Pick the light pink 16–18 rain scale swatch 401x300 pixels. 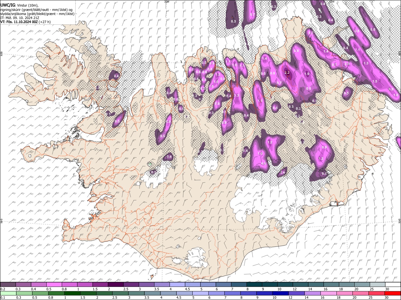329,293
